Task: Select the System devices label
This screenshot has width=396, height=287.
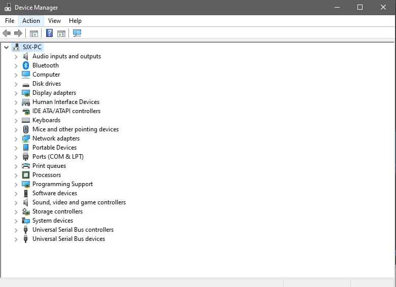Action: [53, 221]
